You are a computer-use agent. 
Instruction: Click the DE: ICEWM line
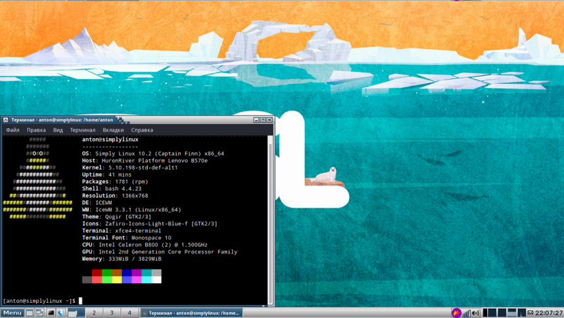97,202
